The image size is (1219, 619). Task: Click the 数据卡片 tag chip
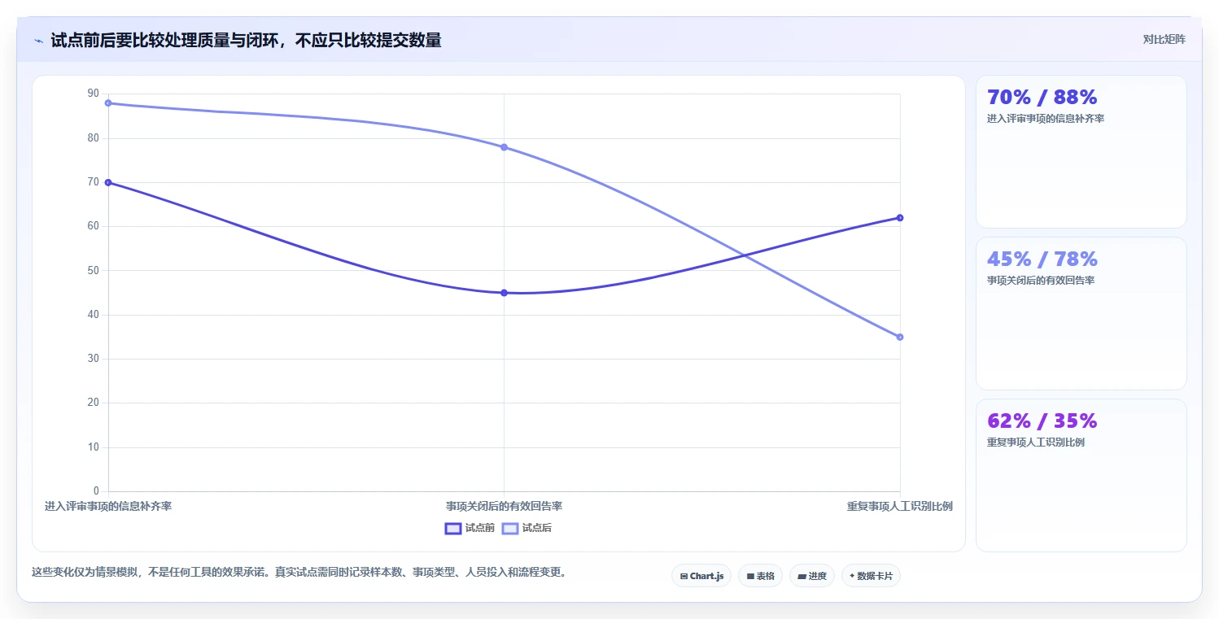(871, 576)
